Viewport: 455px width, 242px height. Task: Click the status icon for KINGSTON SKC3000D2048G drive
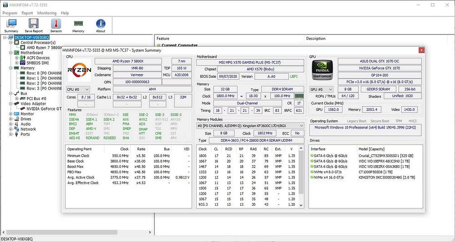pos(312,178)
